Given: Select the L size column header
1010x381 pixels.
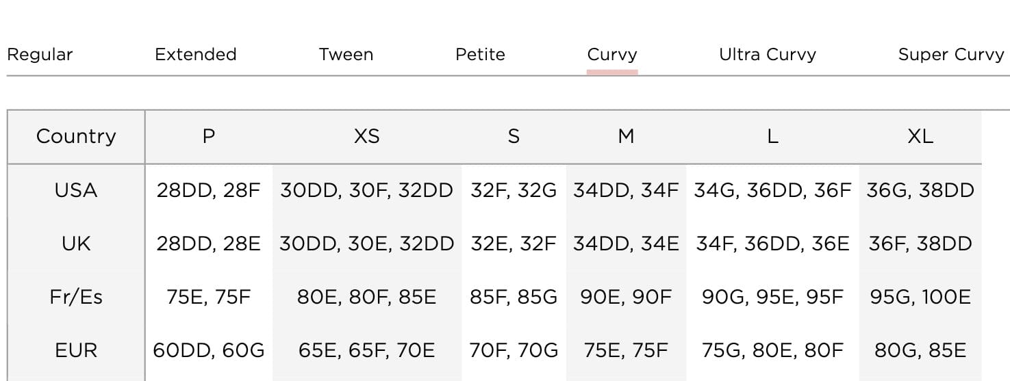Looking at the screenshot, I should [x=772, y=136].
